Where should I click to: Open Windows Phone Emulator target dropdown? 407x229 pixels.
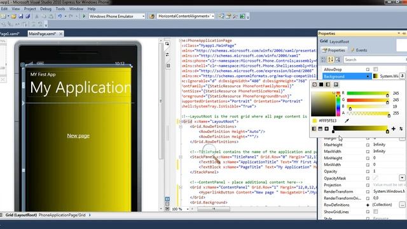(x=143, y=17)
